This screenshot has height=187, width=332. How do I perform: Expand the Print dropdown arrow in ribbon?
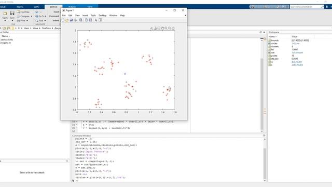point(27,21)
